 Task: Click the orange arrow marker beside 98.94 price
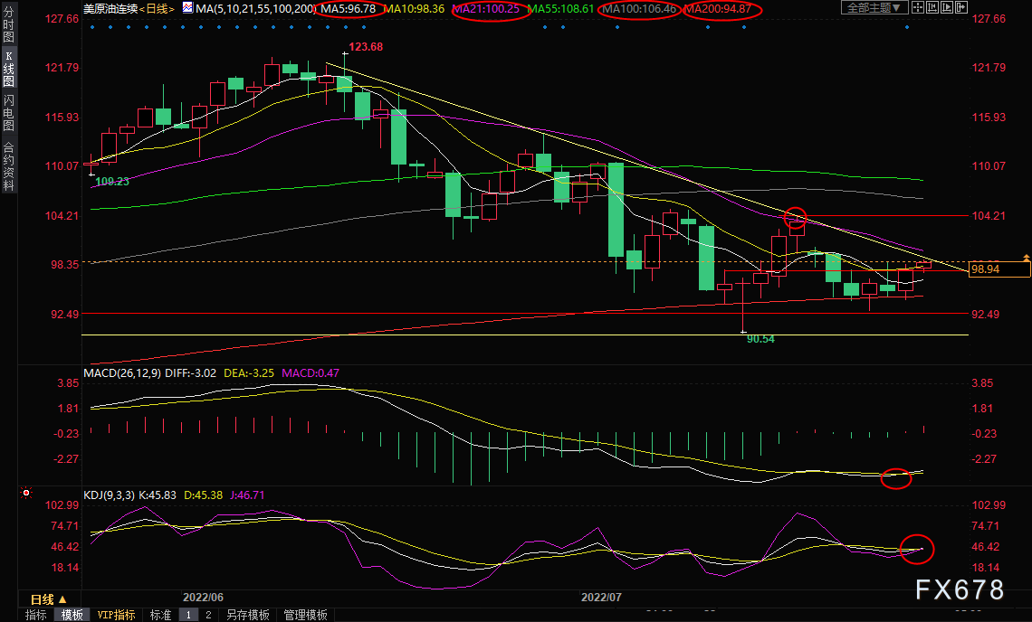click(1026, 259)
